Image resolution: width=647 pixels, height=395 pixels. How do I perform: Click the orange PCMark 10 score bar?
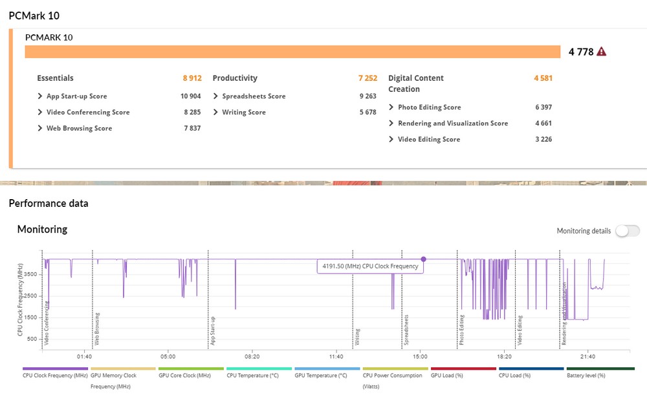pyautogui.click(x=292, y=52)
